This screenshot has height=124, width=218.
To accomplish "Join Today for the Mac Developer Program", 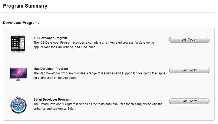I will pyautogui.click(x=189, y=70).
